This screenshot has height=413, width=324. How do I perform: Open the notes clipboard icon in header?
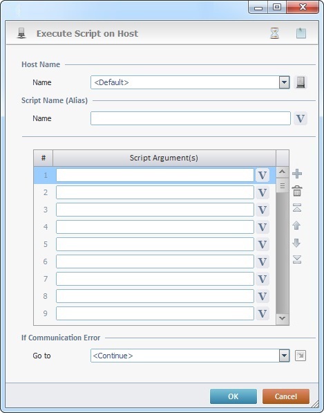click(301, 33)
